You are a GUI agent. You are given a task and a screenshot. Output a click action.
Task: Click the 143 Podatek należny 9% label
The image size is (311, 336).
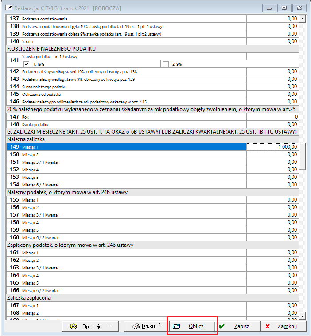78,79
